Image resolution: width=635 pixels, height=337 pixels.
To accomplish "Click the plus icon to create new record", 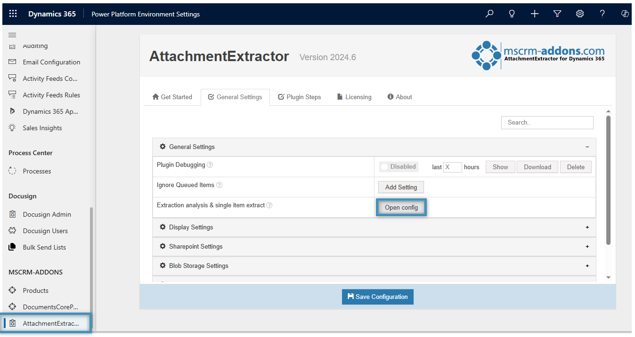I will click(x=535, y=14).
